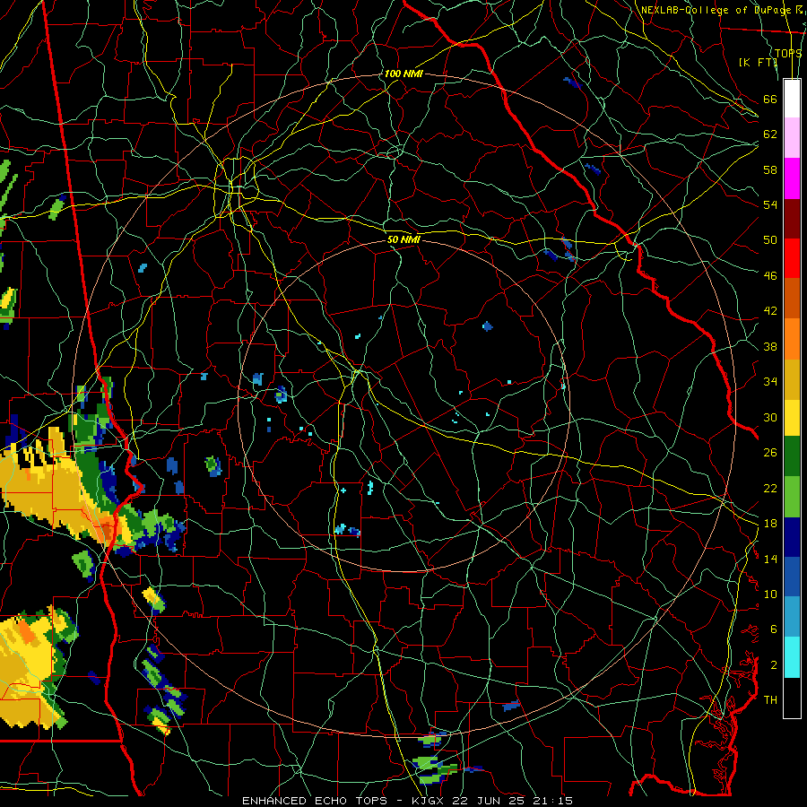
Task: Click the "10" legend value
Action: coord(770,594)
